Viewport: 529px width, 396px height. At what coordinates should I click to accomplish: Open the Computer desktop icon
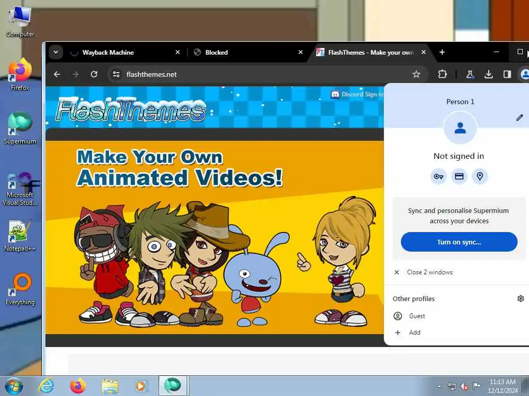pyautogui.click(x=20, y=21)
